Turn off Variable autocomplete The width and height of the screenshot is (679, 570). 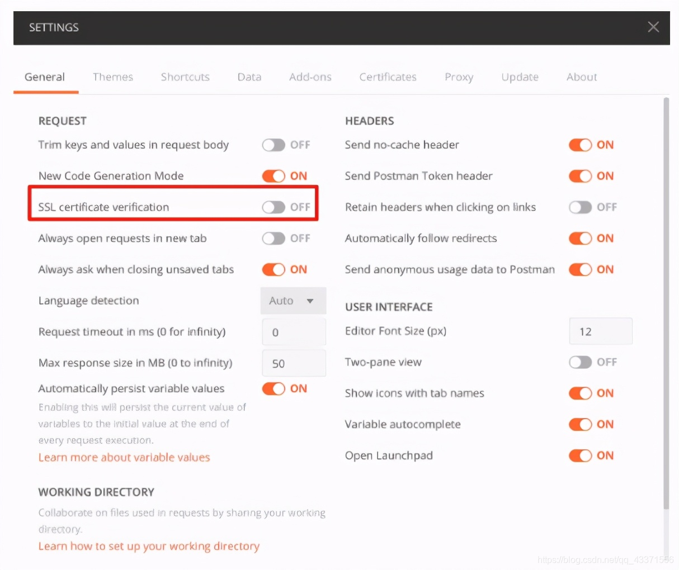coord(580,425)
